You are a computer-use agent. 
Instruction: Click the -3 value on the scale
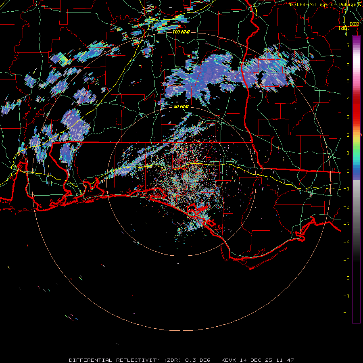click(x=346, y=225)
